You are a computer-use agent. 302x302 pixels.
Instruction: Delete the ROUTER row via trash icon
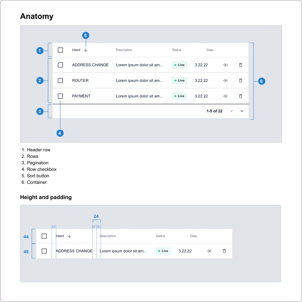coord(241,81)
